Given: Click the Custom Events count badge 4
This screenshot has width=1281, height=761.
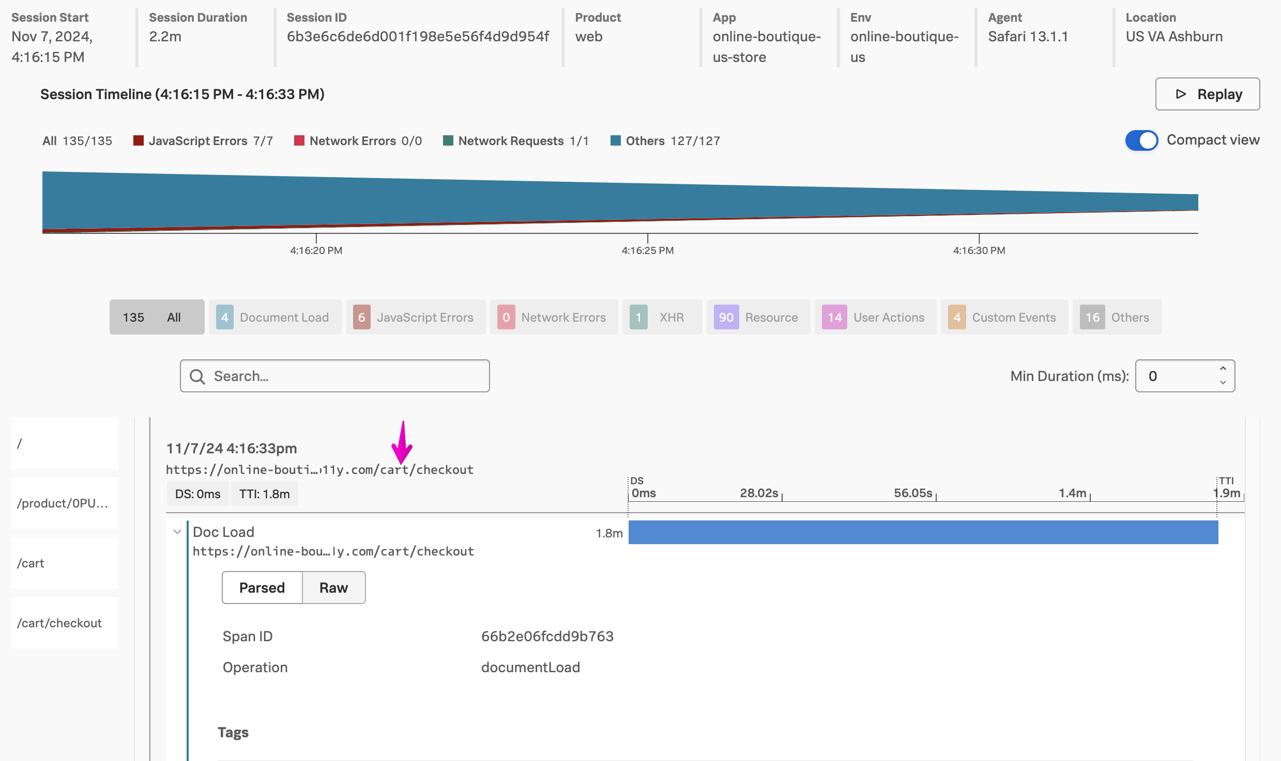Looking at the screenshot, I should [x=957, y=317].
